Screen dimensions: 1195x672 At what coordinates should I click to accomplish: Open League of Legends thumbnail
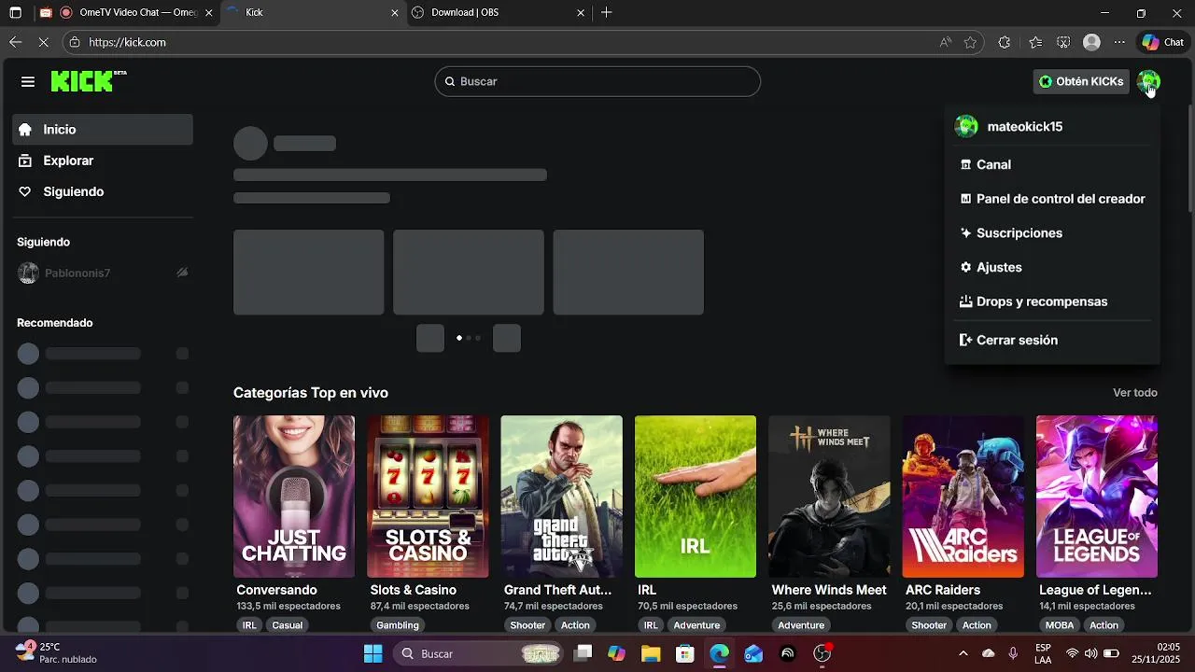[1097, 497]
